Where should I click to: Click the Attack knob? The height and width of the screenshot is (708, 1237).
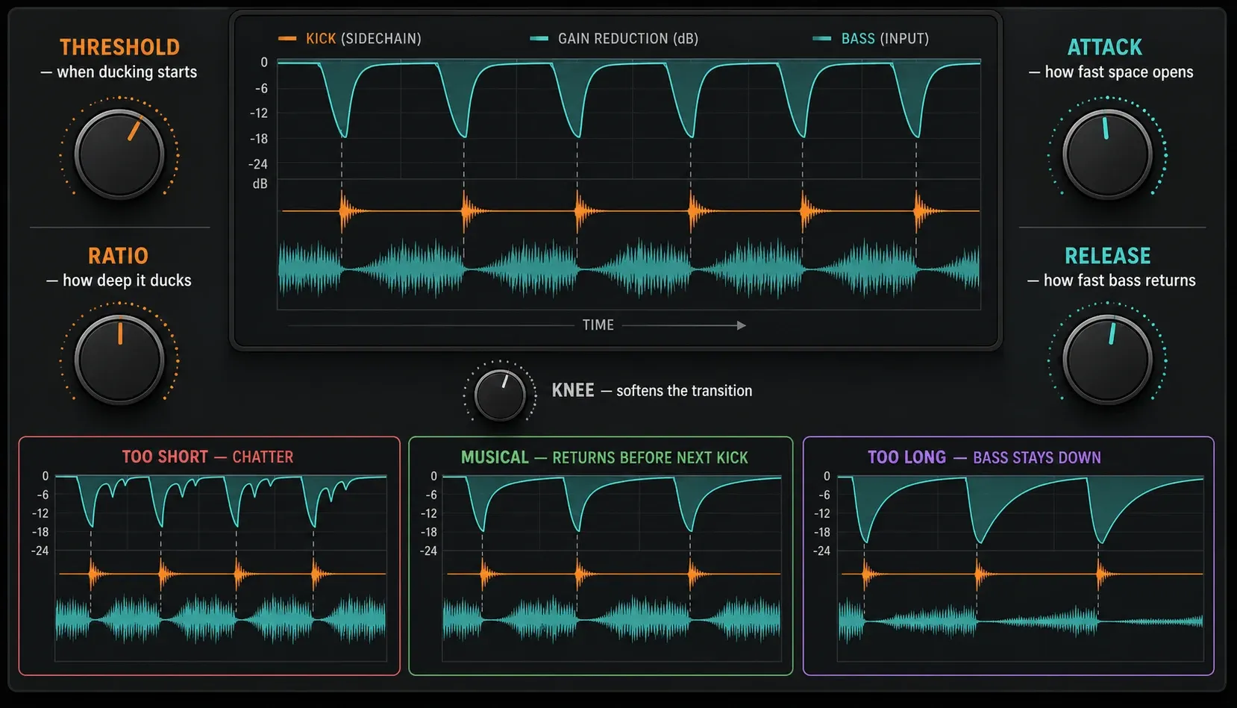1107,154
